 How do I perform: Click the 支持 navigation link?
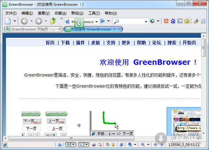tap(111, 43)
